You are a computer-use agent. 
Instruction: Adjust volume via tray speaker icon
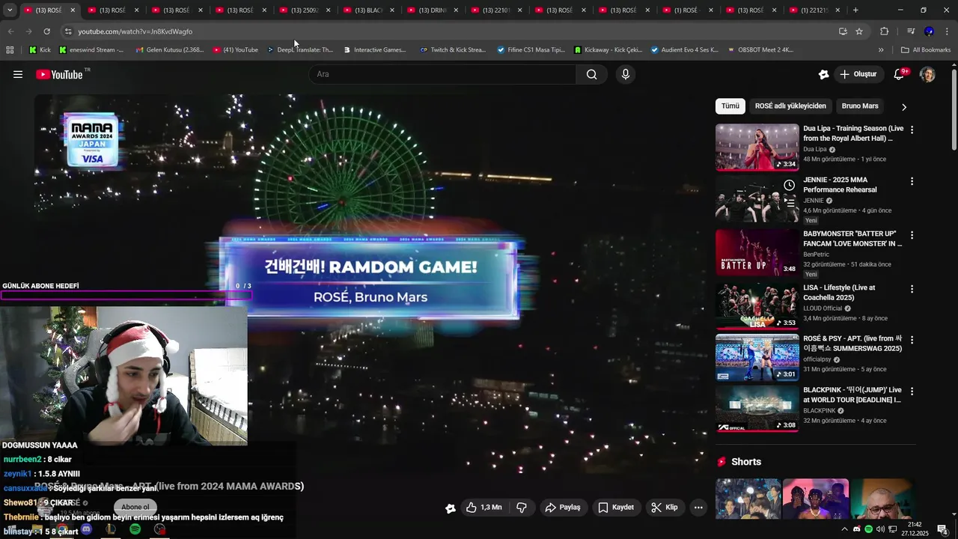point(880,529)
